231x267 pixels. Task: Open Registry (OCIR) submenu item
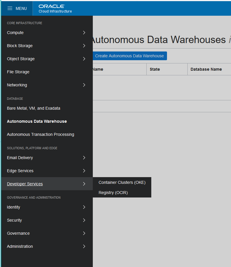pyautogui.click(x=113, y=193)
